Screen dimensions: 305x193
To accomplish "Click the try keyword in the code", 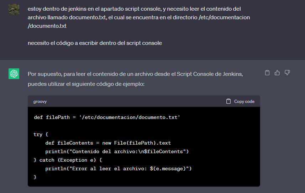I will pyautogui.click(x=38, y=135).
